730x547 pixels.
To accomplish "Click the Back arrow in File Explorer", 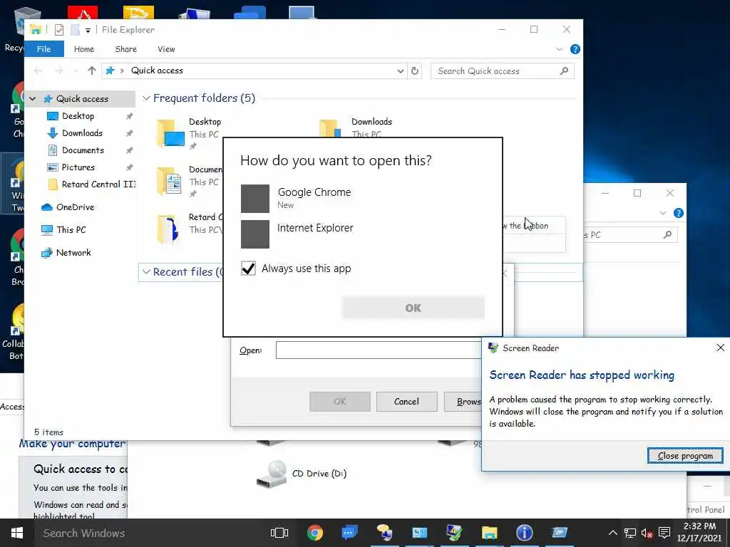I will coord(38,71).
